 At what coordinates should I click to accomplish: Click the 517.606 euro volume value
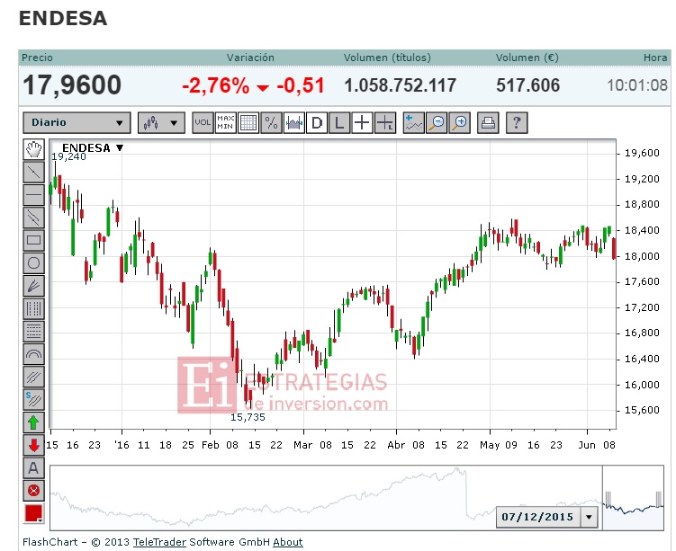pyautogui.click(x=528, y=85)
